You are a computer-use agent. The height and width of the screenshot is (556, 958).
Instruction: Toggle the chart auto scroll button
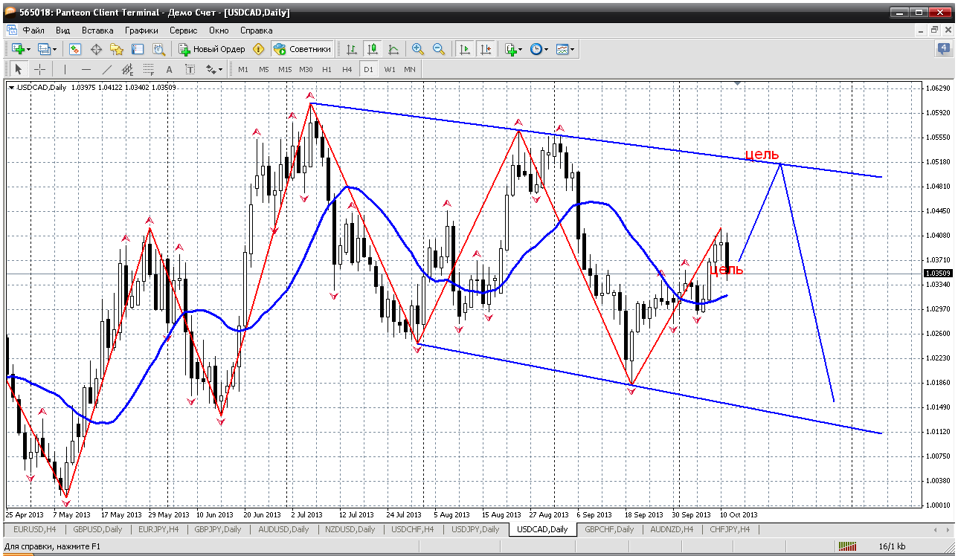click(x=465, y=49)
